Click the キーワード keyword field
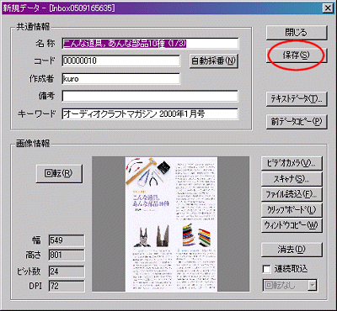337x311 pixels. point(150,114)
